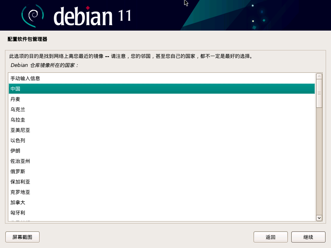This screenshot has width=331, height=248.
Task: Select 保加利亚 from the list
Action: [x=20, y=182]
